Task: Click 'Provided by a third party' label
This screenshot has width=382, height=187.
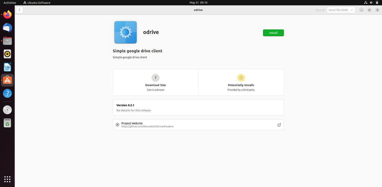Action: tap(241, 90)
